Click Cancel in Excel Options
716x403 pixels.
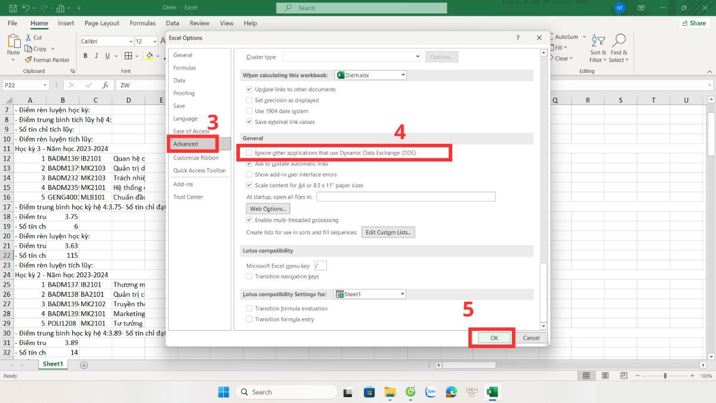point(531,338)
